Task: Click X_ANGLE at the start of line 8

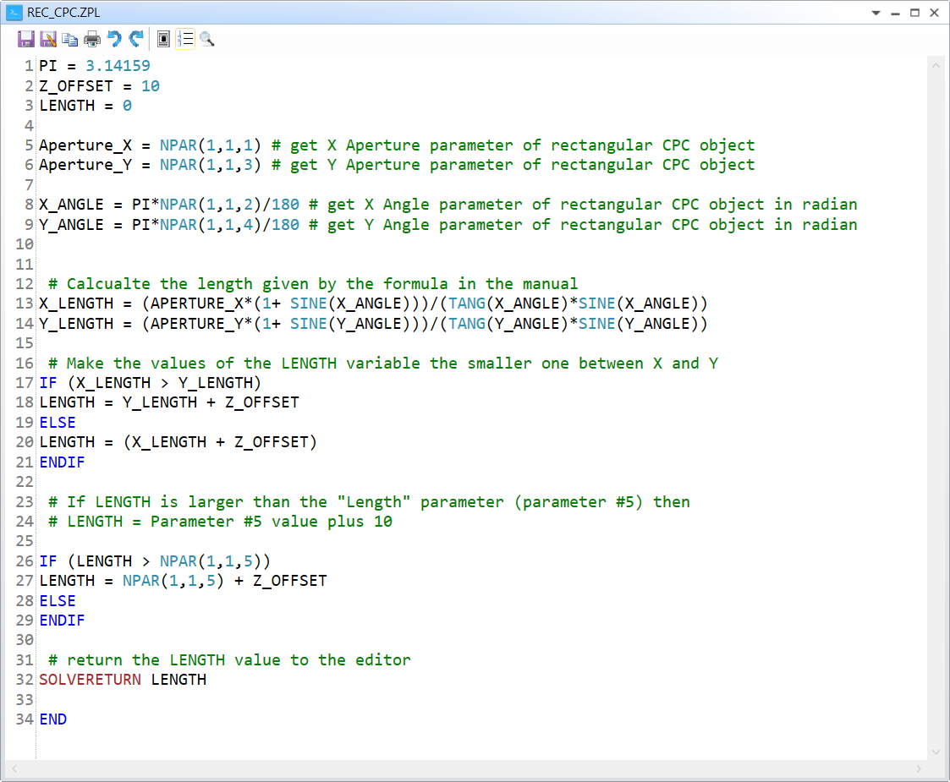Action: pyautogui.click(x=72, y=205)
